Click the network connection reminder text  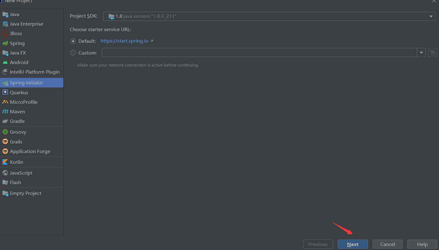point(138,65)
